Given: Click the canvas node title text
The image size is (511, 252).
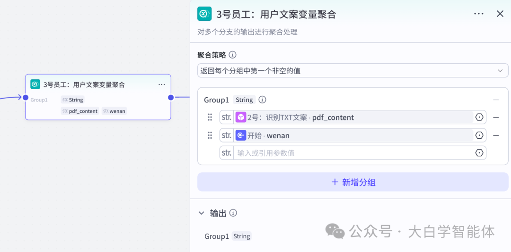Looking at the screenshot, I should [84, 85].
